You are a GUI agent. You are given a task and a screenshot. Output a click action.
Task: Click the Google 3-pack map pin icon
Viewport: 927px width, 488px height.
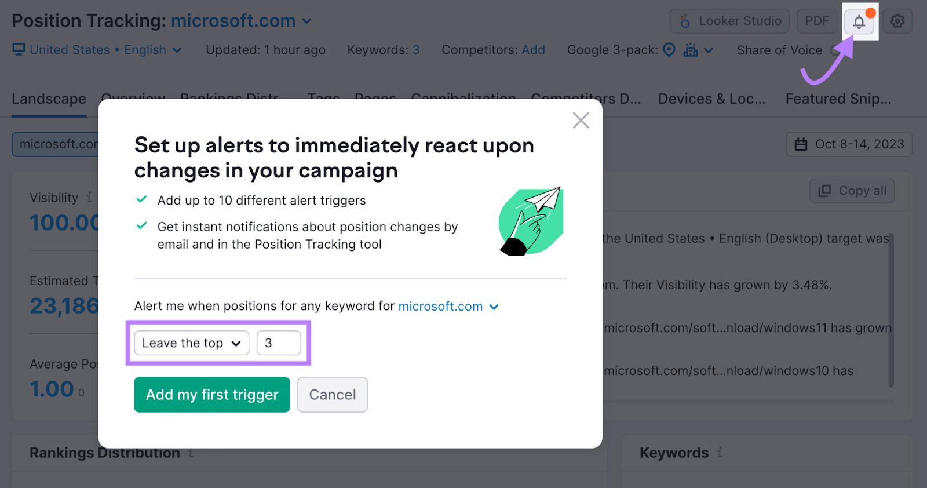(x=669, y=50)
